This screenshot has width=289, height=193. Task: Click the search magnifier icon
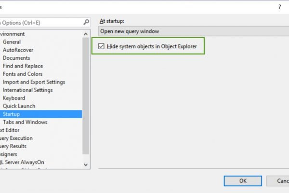[86, 22]
